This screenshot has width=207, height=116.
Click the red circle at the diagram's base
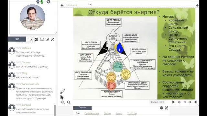pyautogui.click(x=111, y=86)
